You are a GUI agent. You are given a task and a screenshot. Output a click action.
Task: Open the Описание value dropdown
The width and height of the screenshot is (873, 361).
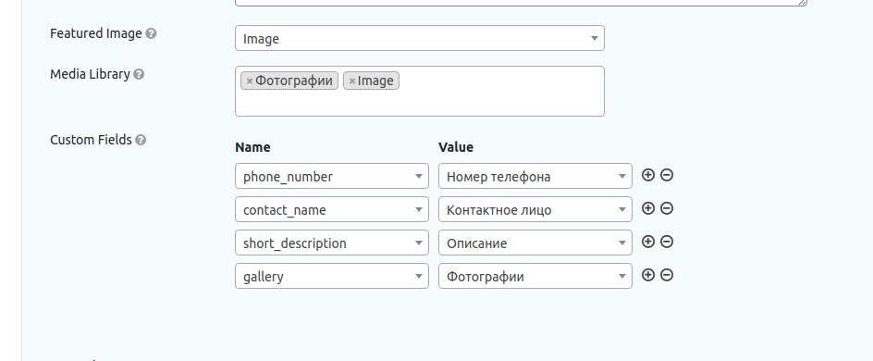click(535, 243)
